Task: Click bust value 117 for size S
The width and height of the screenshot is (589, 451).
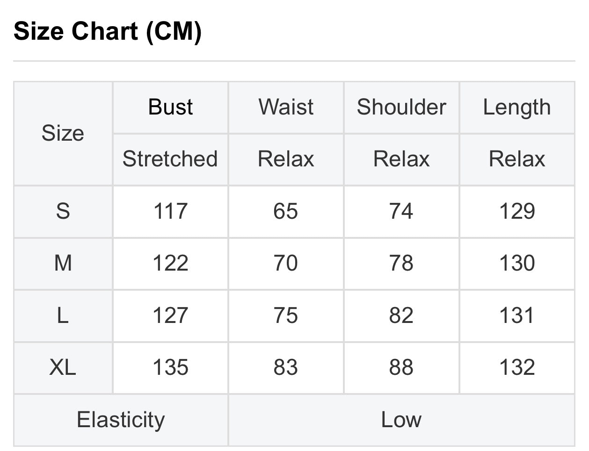Action: pos(170,211)
